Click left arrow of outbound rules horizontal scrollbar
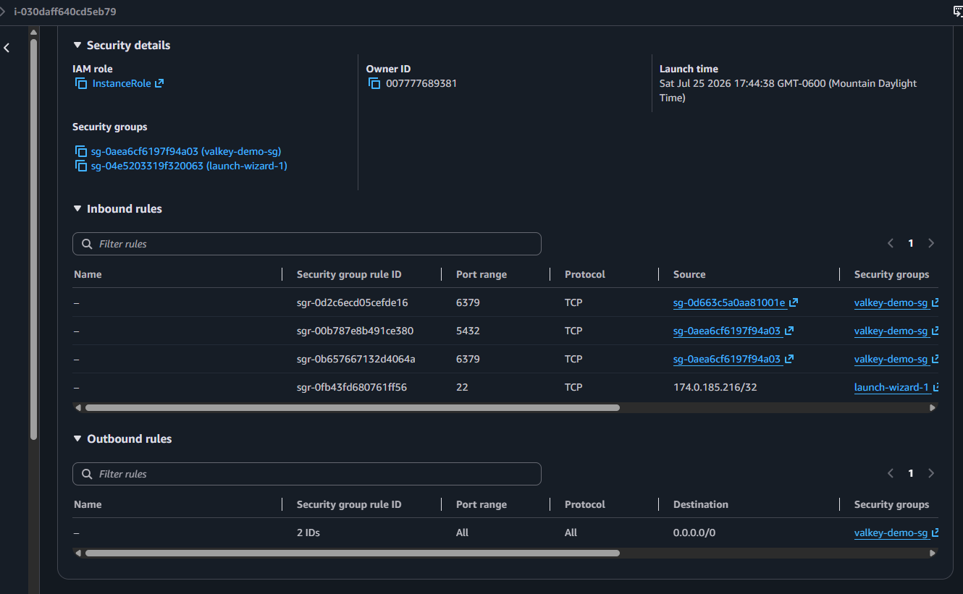The width and height of the screenshot is (963, 594). [77, 553]
